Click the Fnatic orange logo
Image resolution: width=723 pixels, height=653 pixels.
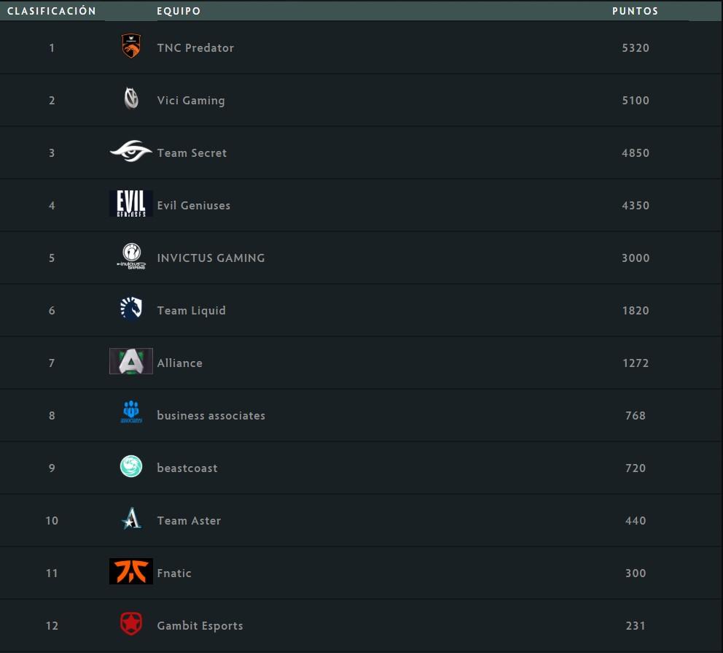coord(131,571)
